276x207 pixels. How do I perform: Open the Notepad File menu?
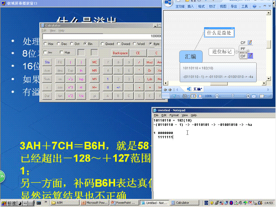pyautogui.click(x=156, y=115)
